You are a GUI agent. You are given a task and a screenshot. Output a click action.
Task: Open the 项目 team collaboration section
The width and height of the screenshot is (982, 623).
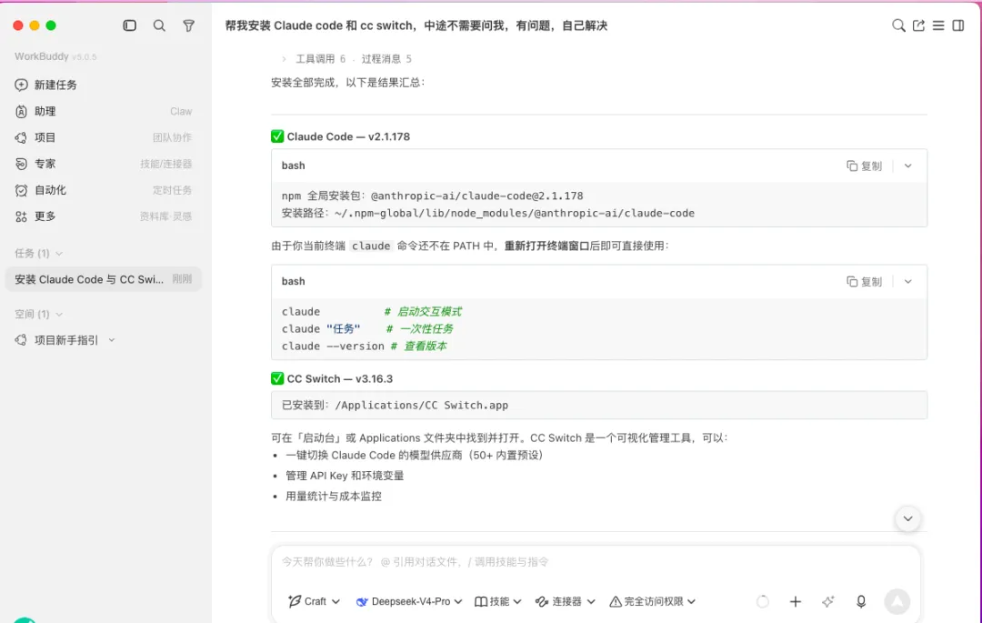104,137
